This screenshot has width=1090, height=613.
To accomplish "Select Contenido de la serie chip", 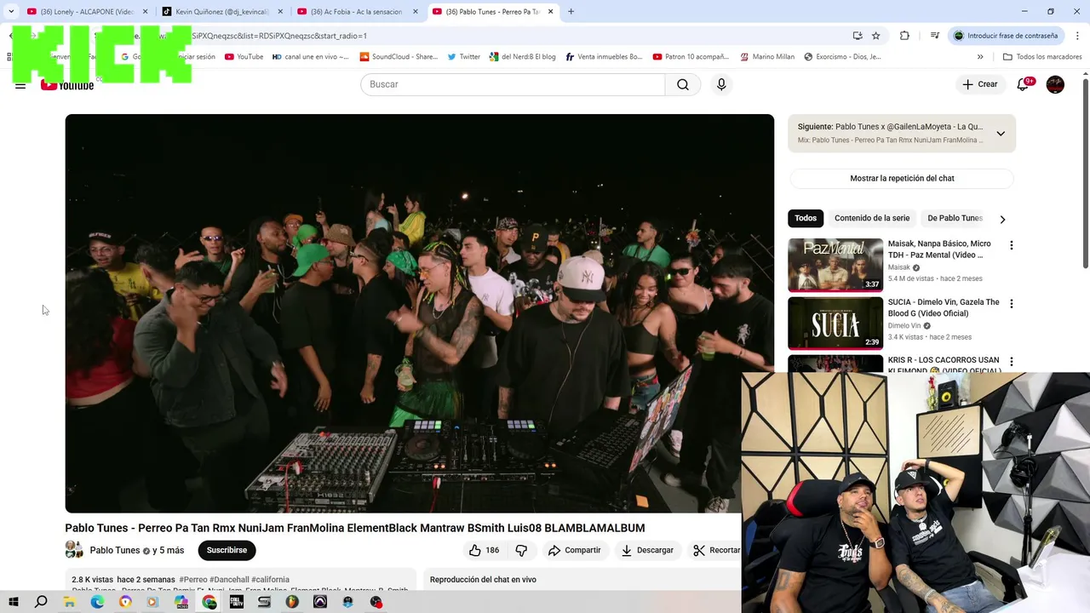I will pyautogui.click(x=872, y=218).
